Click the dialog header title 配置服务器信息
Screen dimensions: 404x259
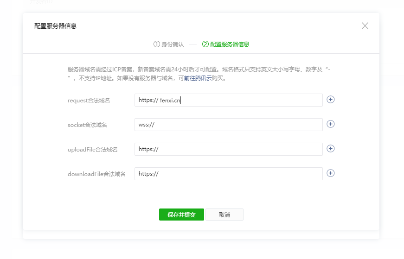pos(56,26)
